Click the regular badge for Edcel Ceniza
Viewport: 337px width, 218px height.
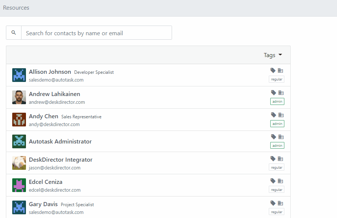click(x=277, y=189)
